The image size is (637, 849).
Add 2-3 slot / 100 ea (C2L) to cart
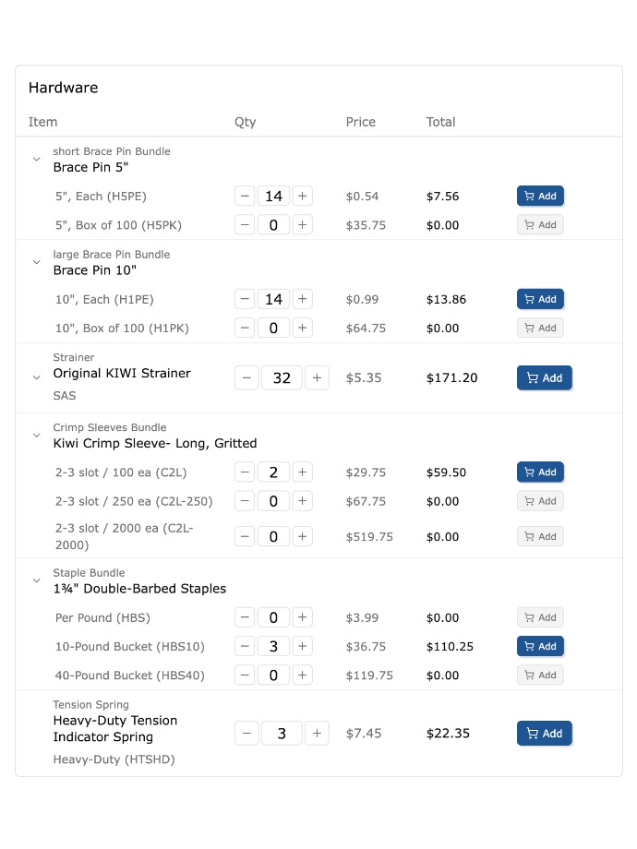click(540, 472)
